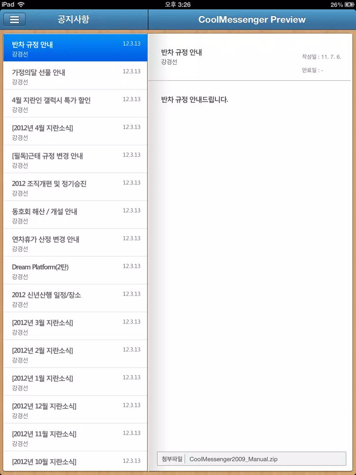Select the 반차 규정 안내 notice in the list
Screen dimensions: 356x475
click(75, 47)
